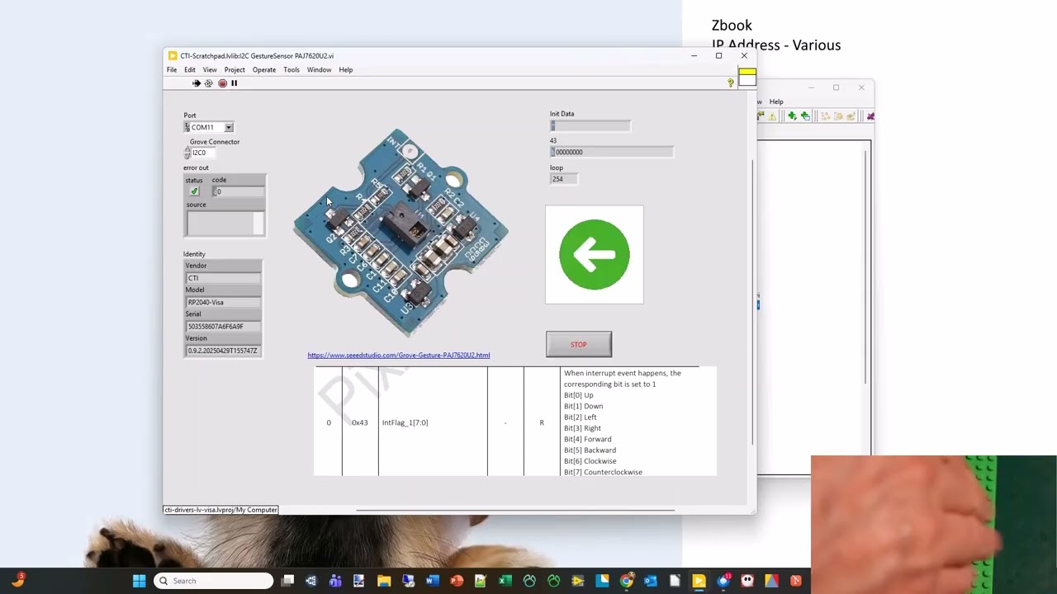Open the context help question-mark icon

tap(730, 83)
